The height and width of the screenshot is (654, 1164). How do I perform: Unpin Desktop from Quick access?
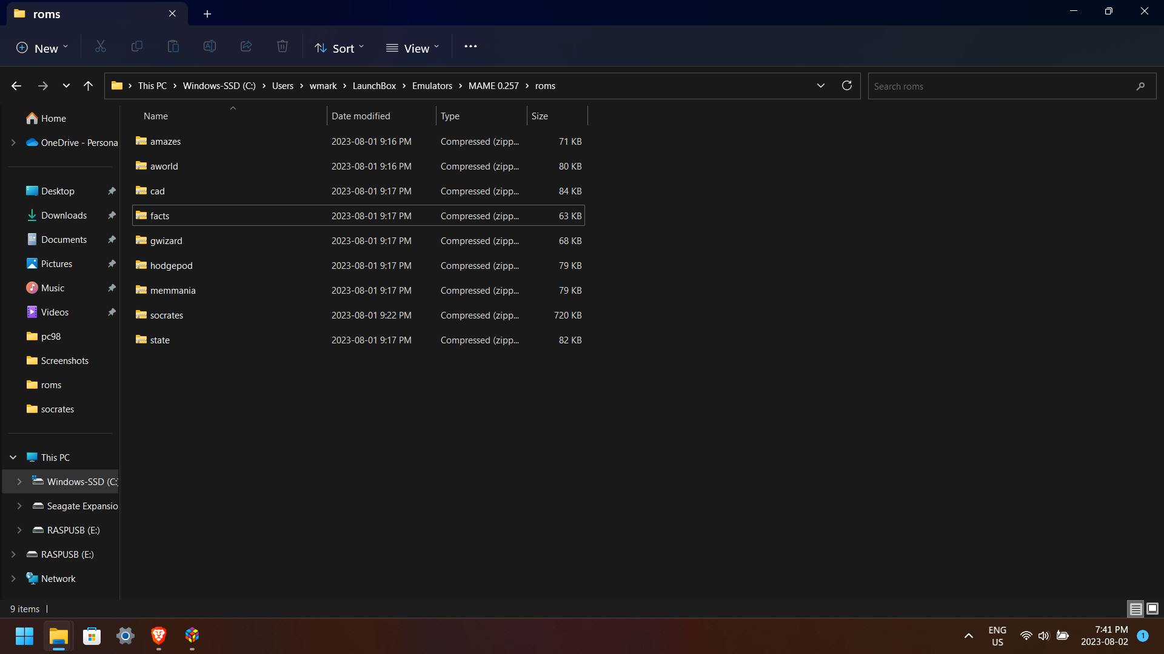[x=112, y=191]
